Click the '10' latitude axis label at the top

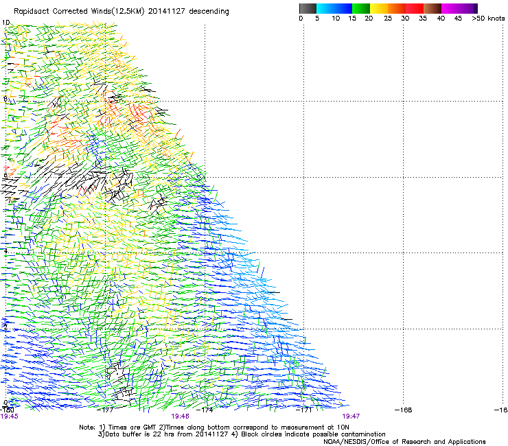(5, 23)
